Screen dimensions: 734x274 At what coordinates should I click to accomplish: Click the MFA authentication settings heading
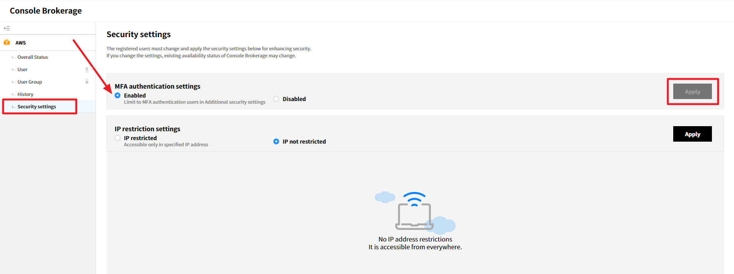coord(157,86)
